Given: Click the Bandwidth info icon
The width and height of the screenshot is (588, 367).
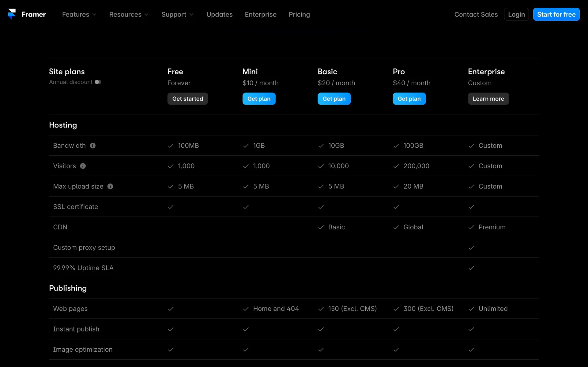Looking at the screenshot, I should [x=93, y=146].
